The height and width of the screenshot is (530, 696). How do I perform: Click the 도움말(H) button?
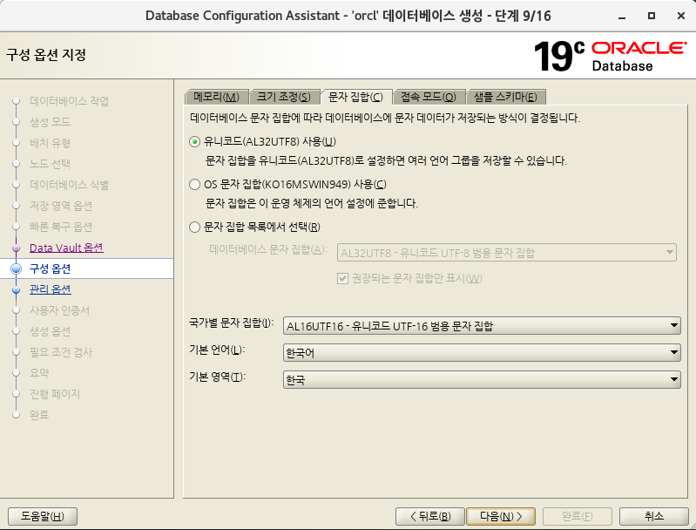[x=43, y=516]
